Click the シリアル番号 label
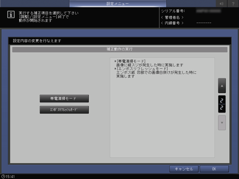The width and height of the screenshot is (239, 179). [173, 11]
